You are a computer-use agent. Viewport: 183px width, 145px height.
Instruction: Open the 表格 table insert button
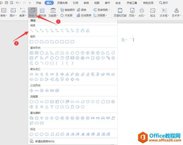[x=4, y=12]
